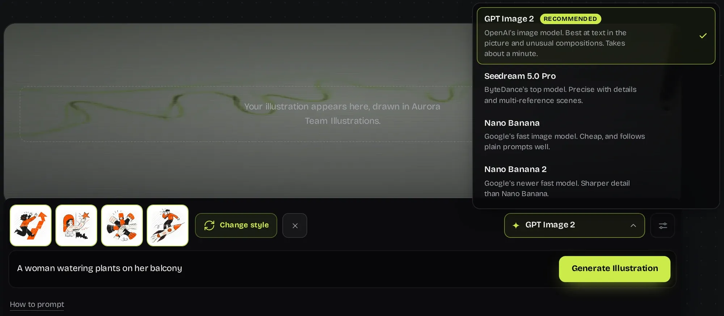Select the GPT Image 2 model option
Image resolution: width=724 pixels, height=316 pixels.
coord(596,36)
